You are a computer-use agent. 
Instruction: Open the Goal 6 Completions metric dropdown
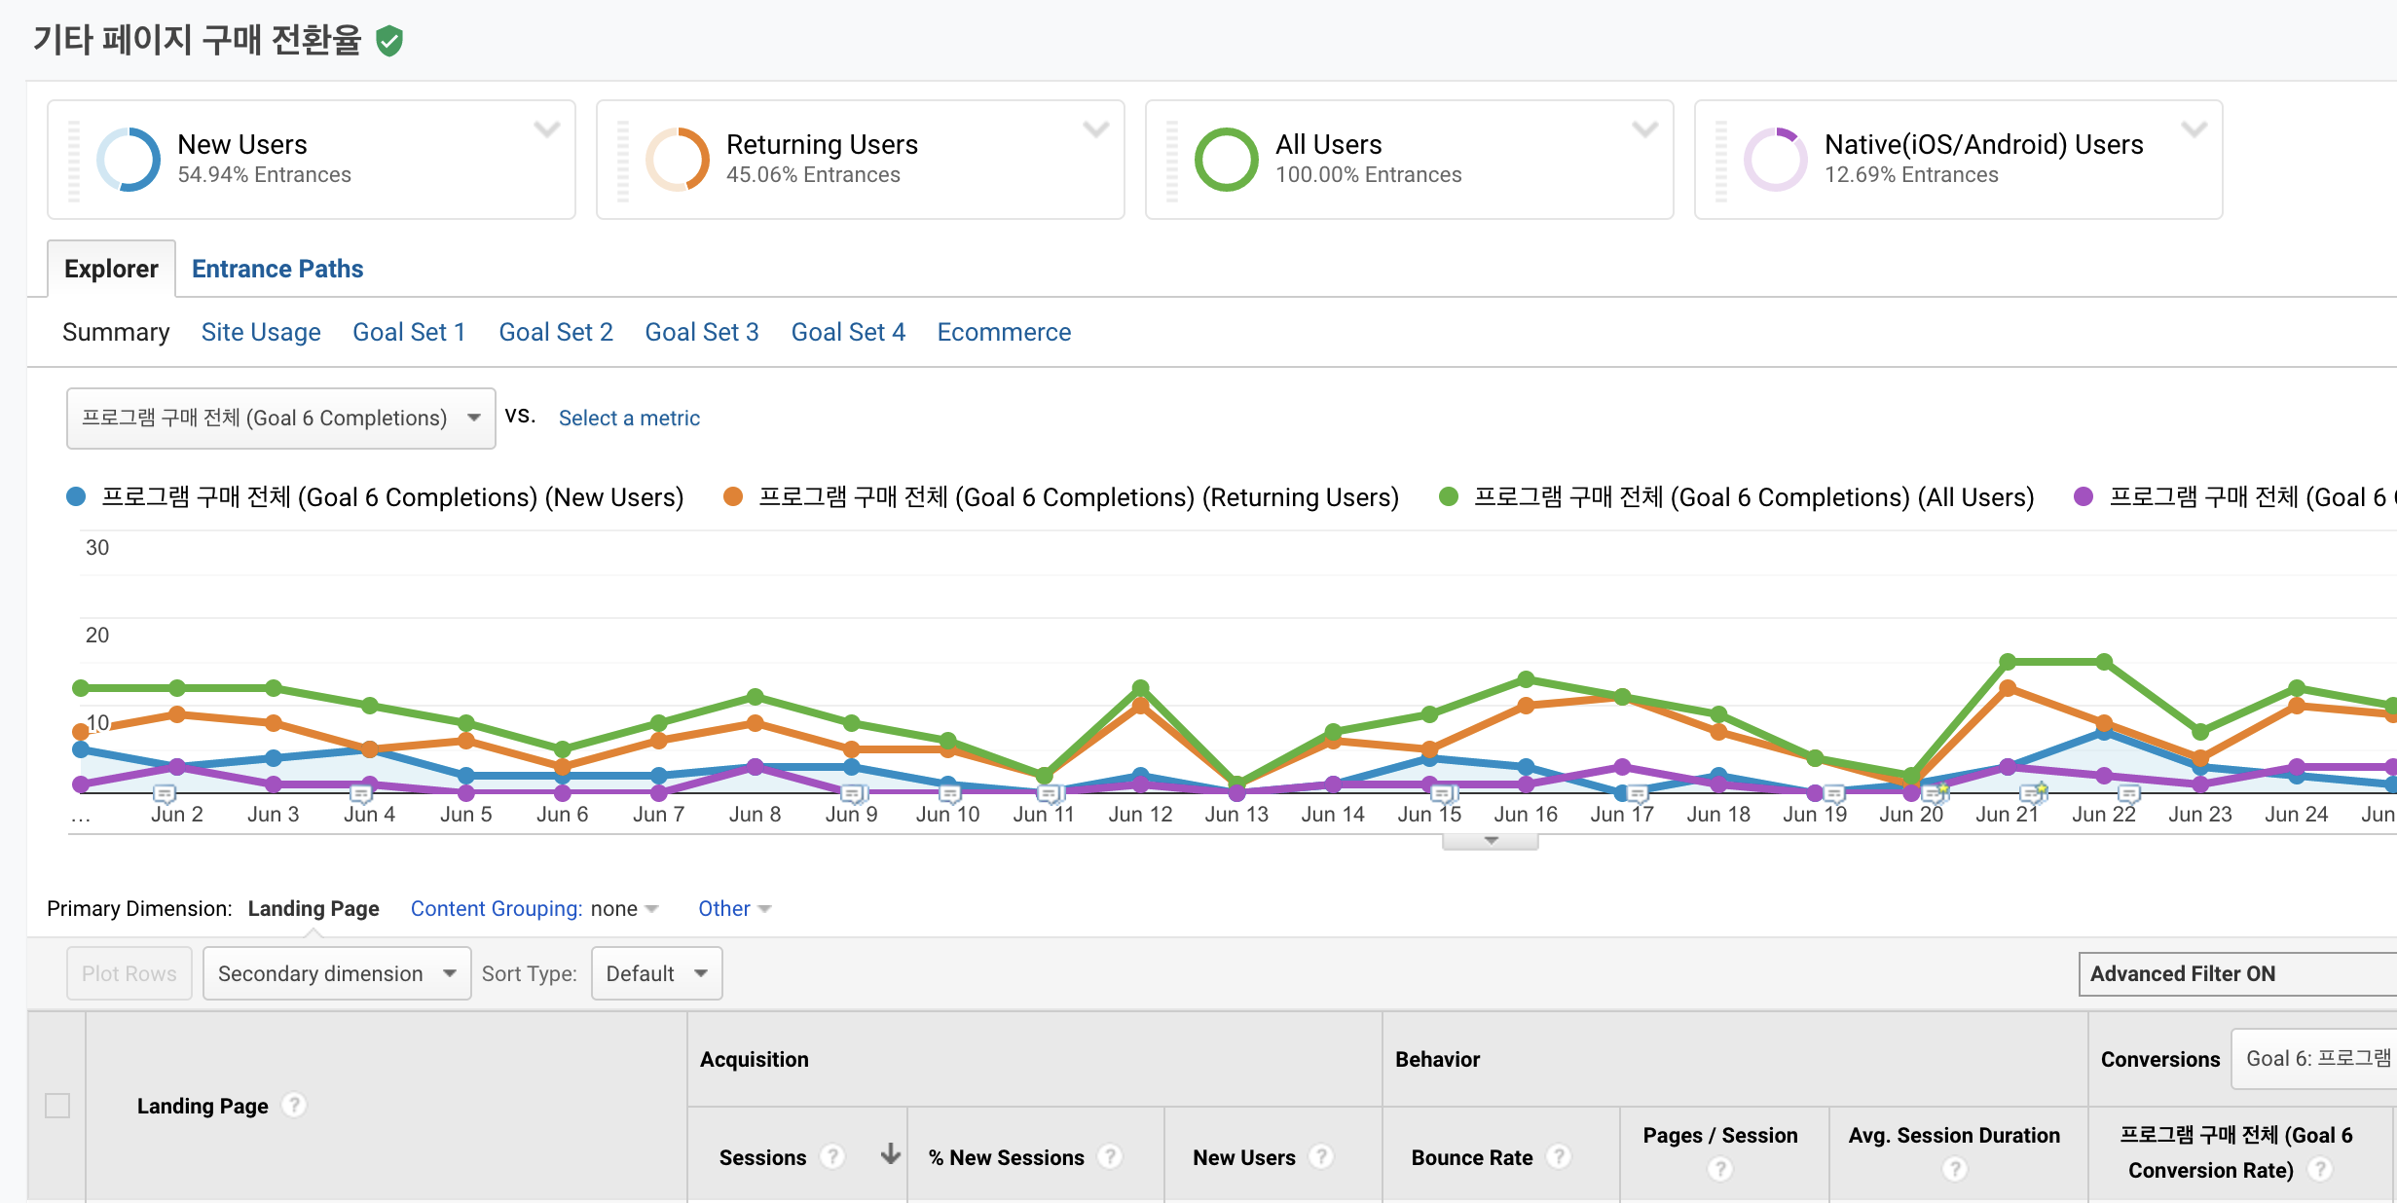(x=280, y=419)
